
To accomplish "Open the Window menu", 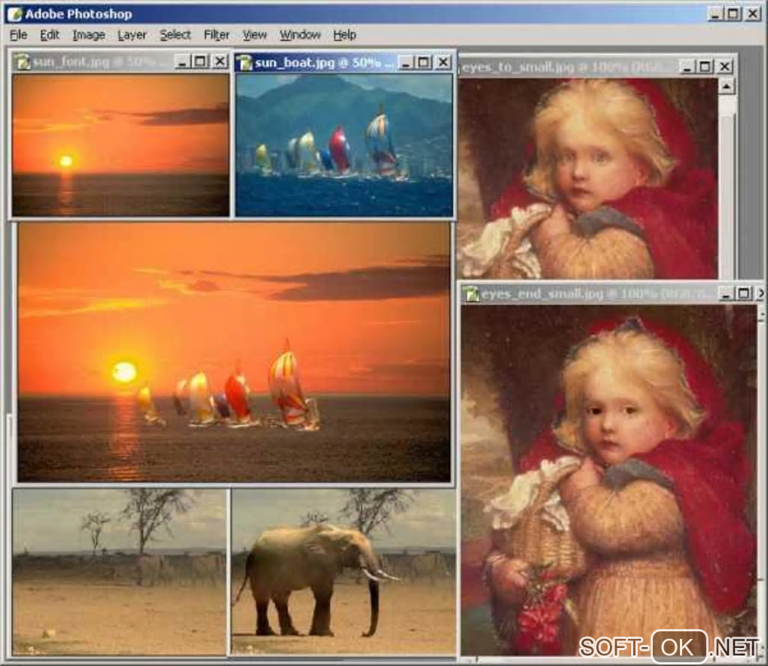I will click(300, 35).
